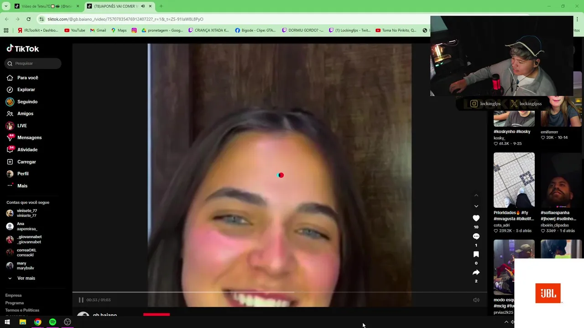584x328 pixels.
Task: Like the video with heart icon
Action: (x=476, y=218)
